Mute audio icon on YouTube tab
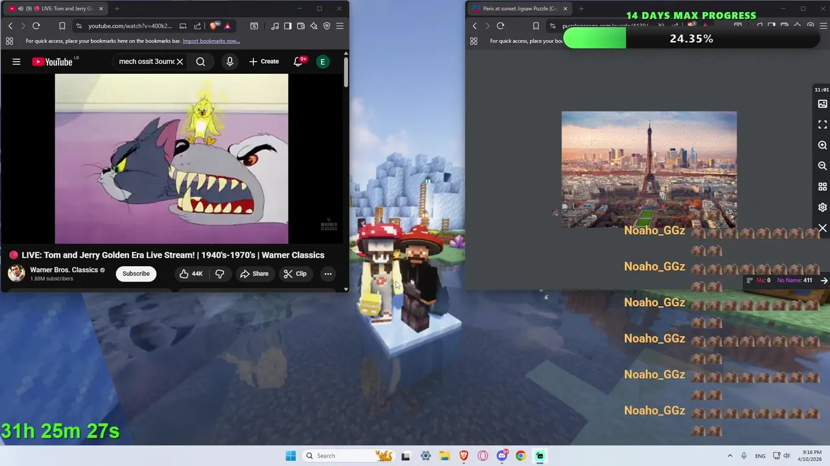This screenshot has height=466, width=830. pos(20,8)
